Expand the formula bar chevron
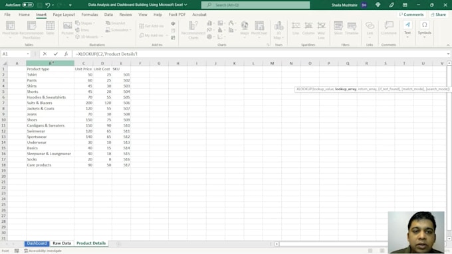 point(448,54)
